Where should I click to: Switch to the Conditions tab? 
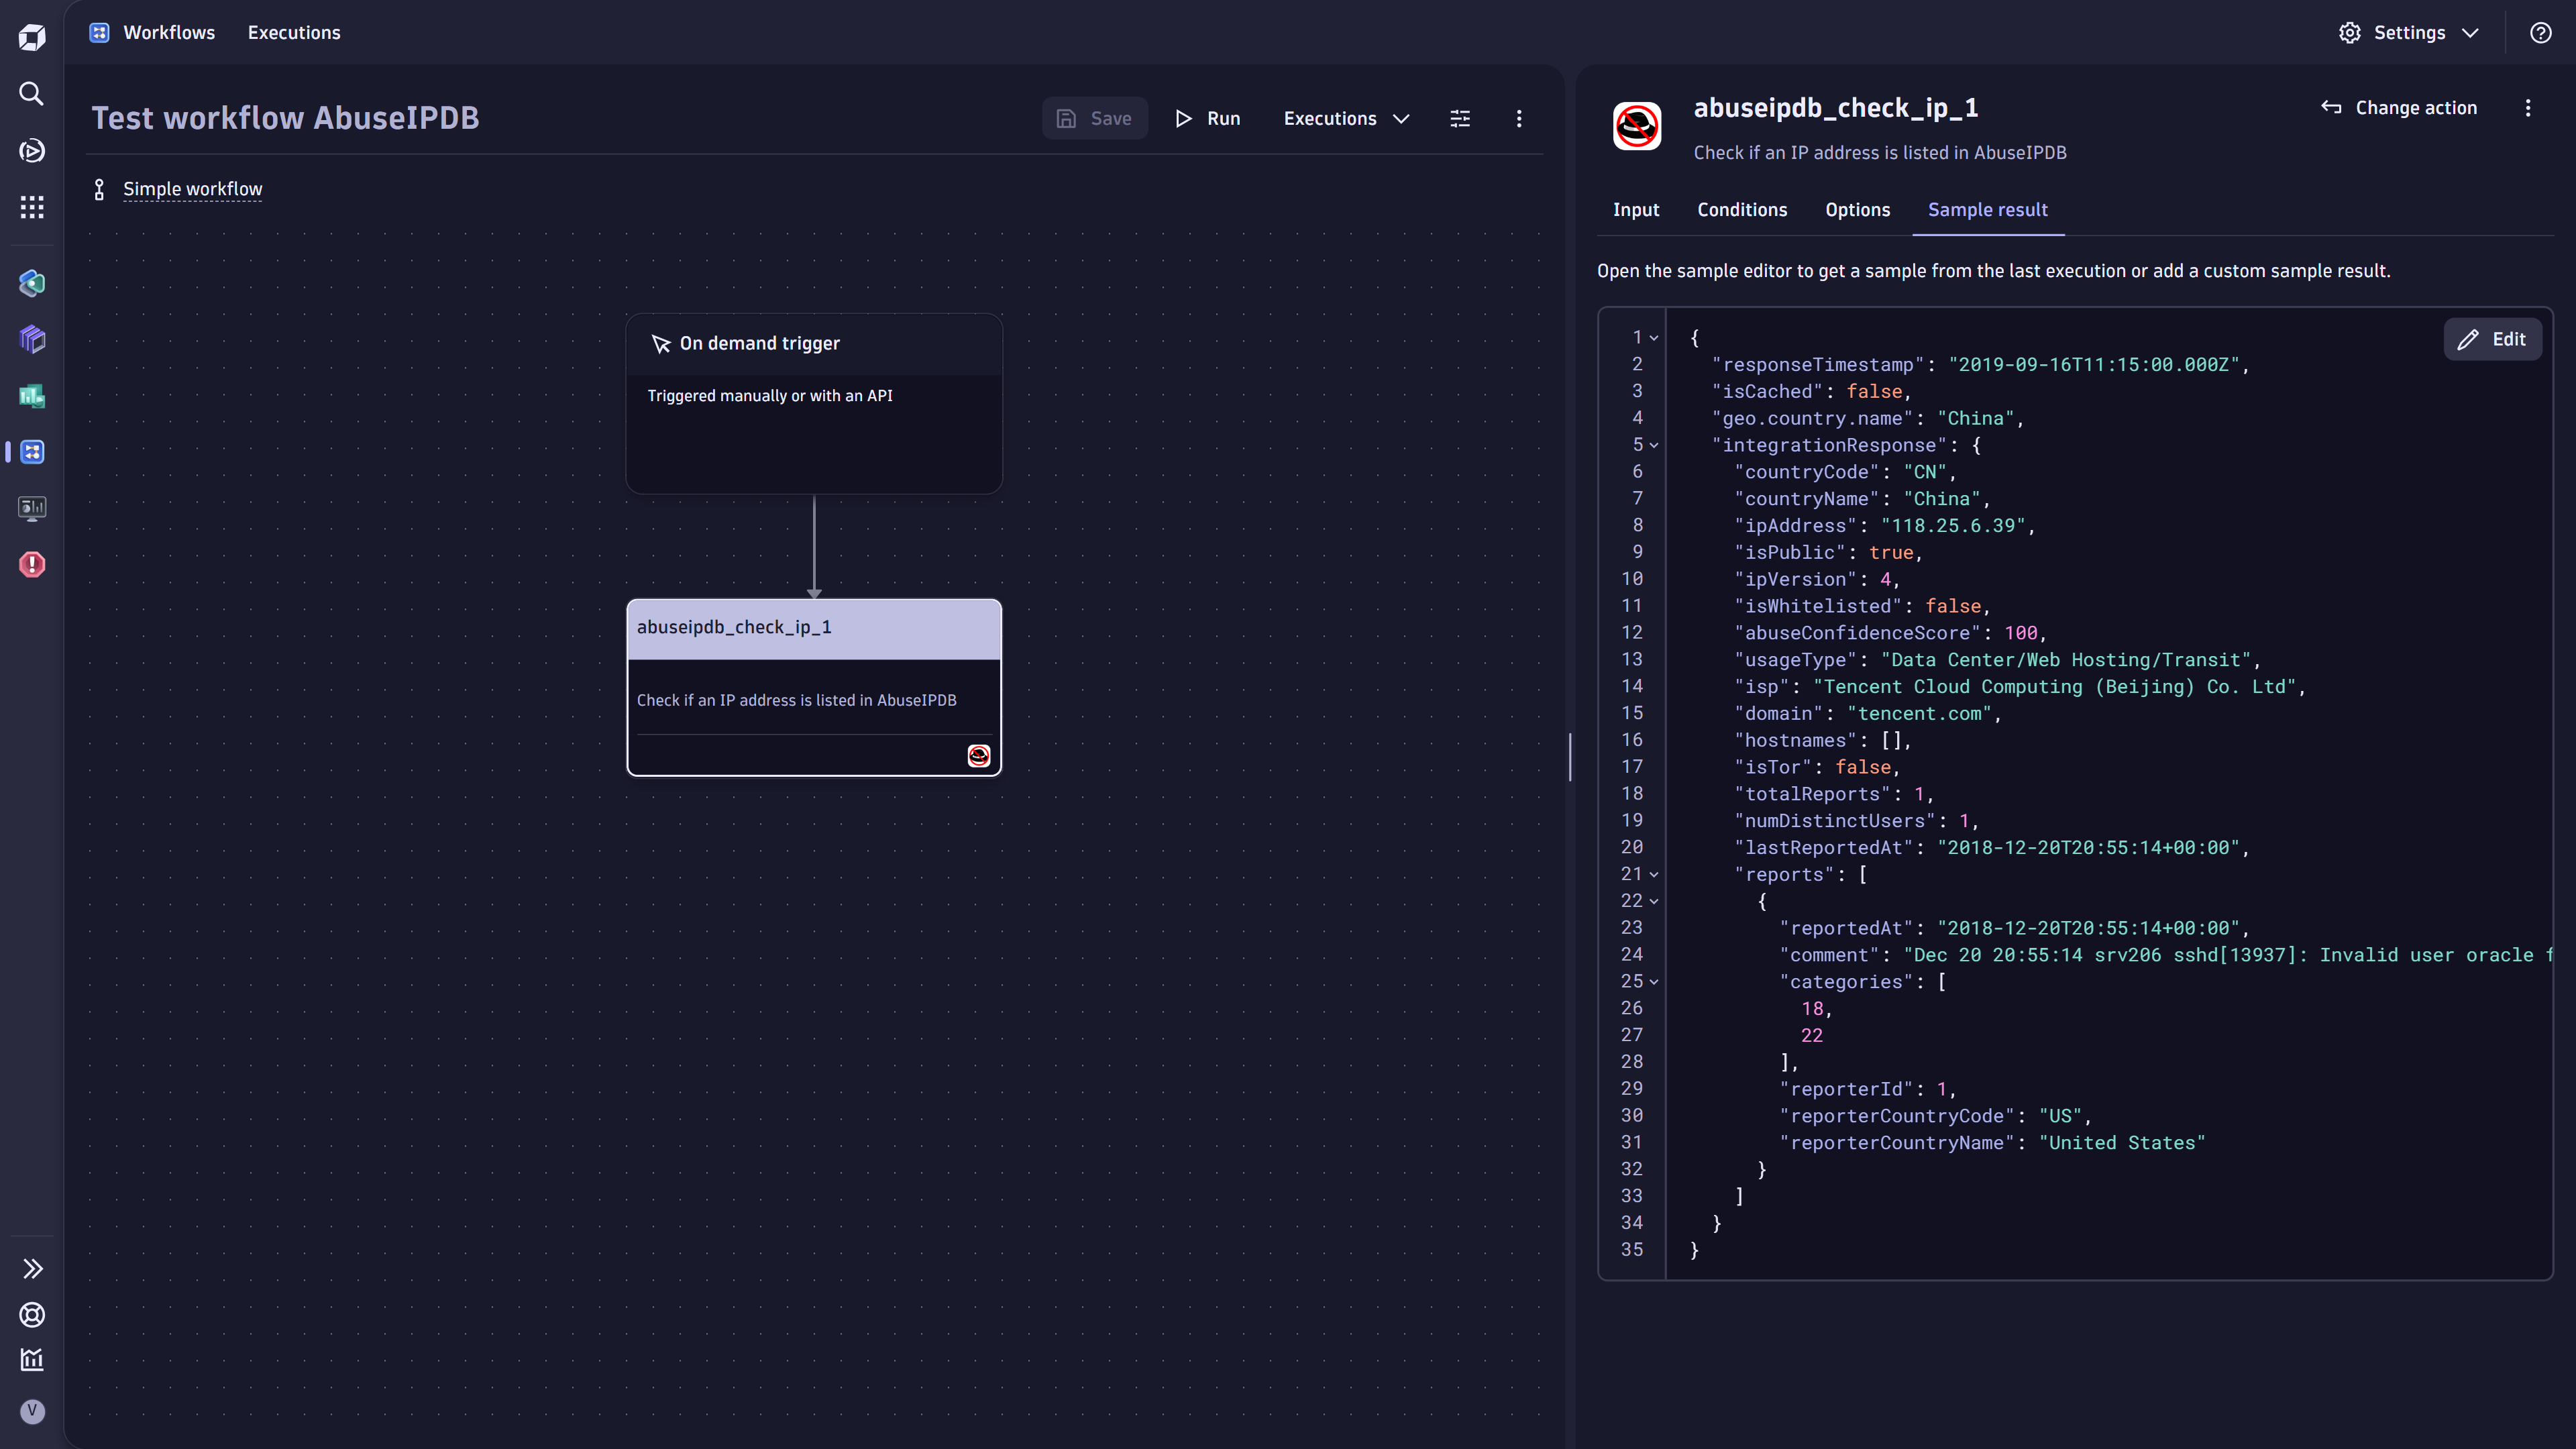pyautogui.click(x=1742, y=210)
